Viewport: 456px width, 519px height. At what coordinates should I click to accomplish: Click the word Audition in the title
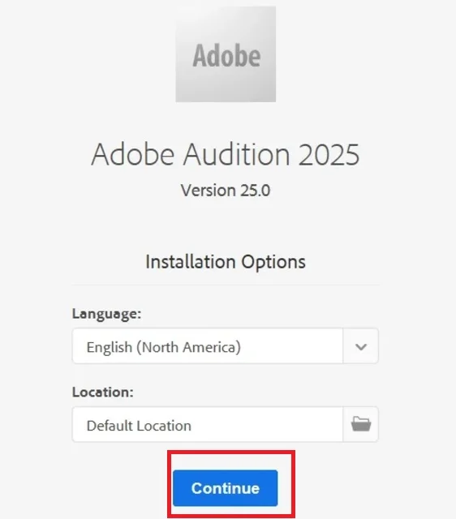(x=237, y=155)
